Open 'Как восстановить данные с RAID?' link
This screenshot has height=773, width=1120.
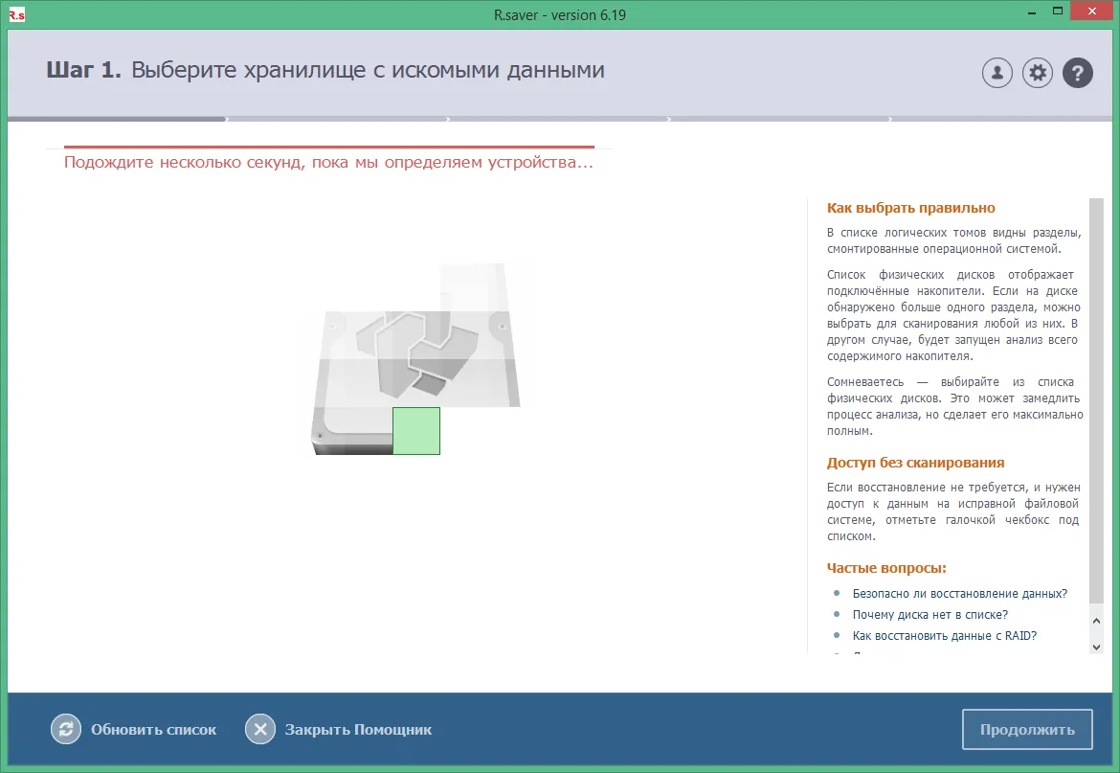[x=944, y=636]
